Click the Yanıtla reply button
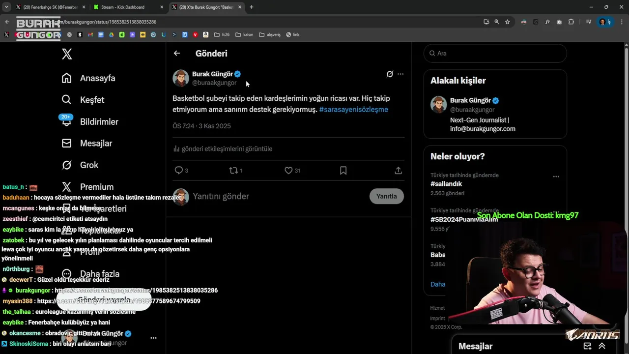629x354 pixels. click(x=386, y=196)
